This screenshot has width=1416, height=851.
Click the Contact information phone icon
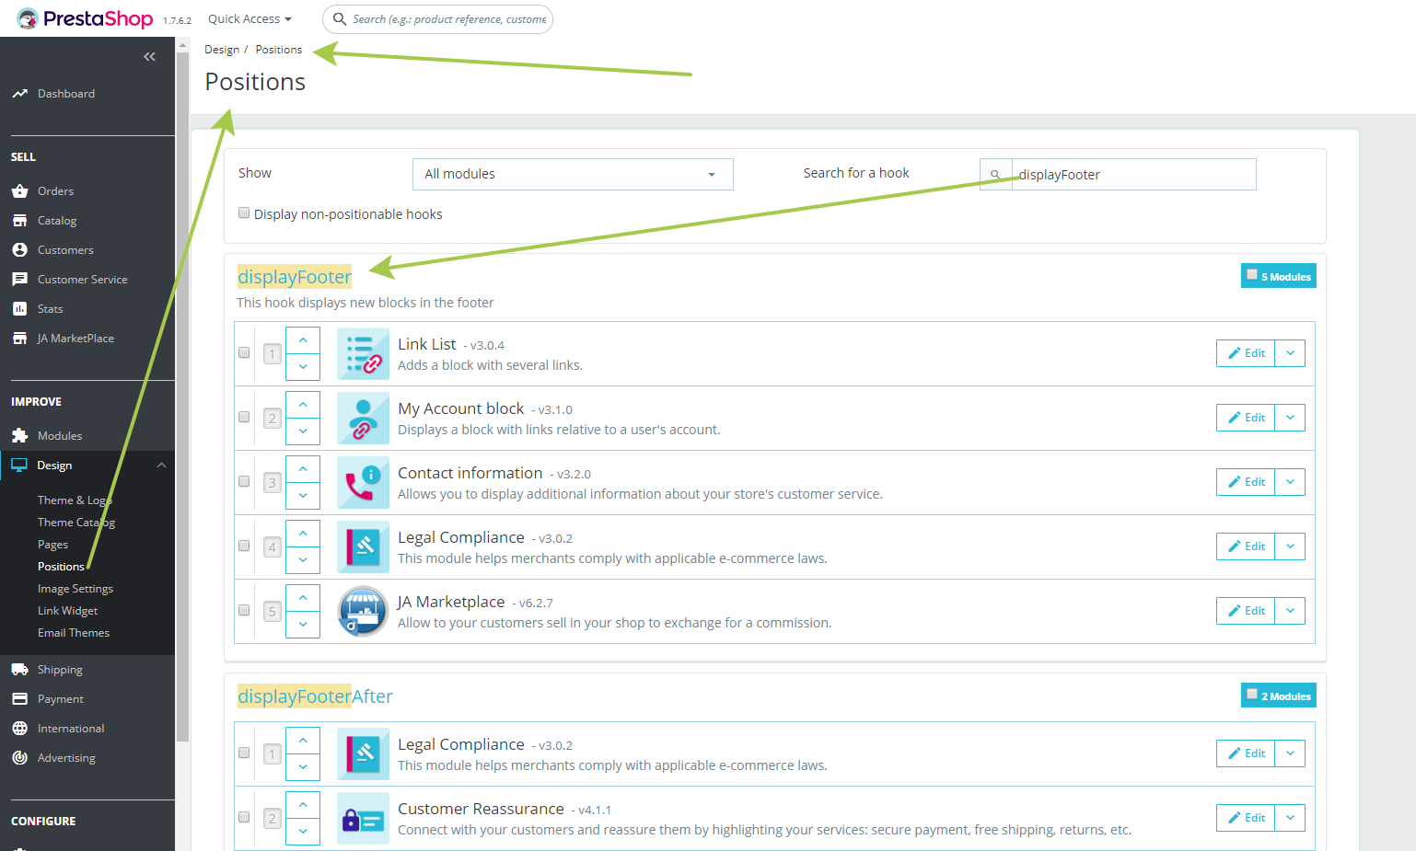point(363,483)
